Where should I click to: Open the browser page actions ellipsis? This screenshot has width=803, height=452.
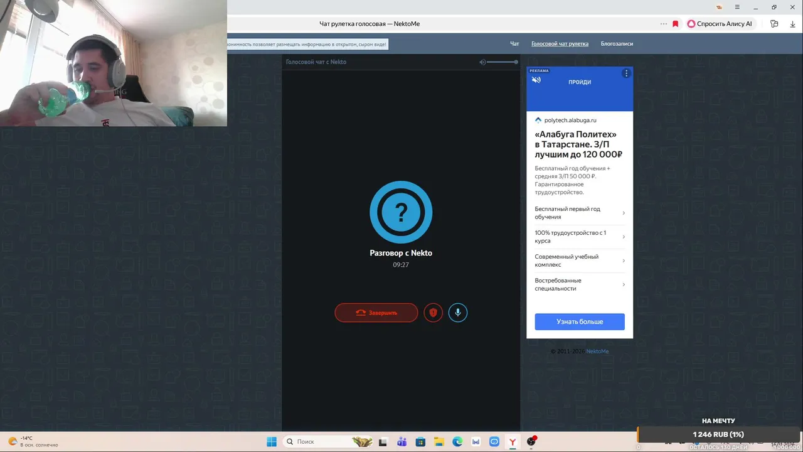[x=664, y=24]
